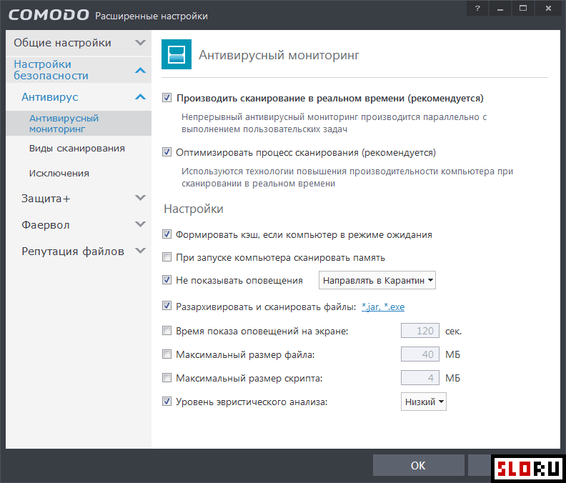Expand the 'Фаервол' section chevron

[x=140, y=224]
